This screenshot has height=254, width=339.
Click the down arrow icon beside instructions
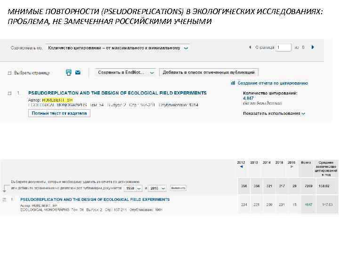click(5, 189)
